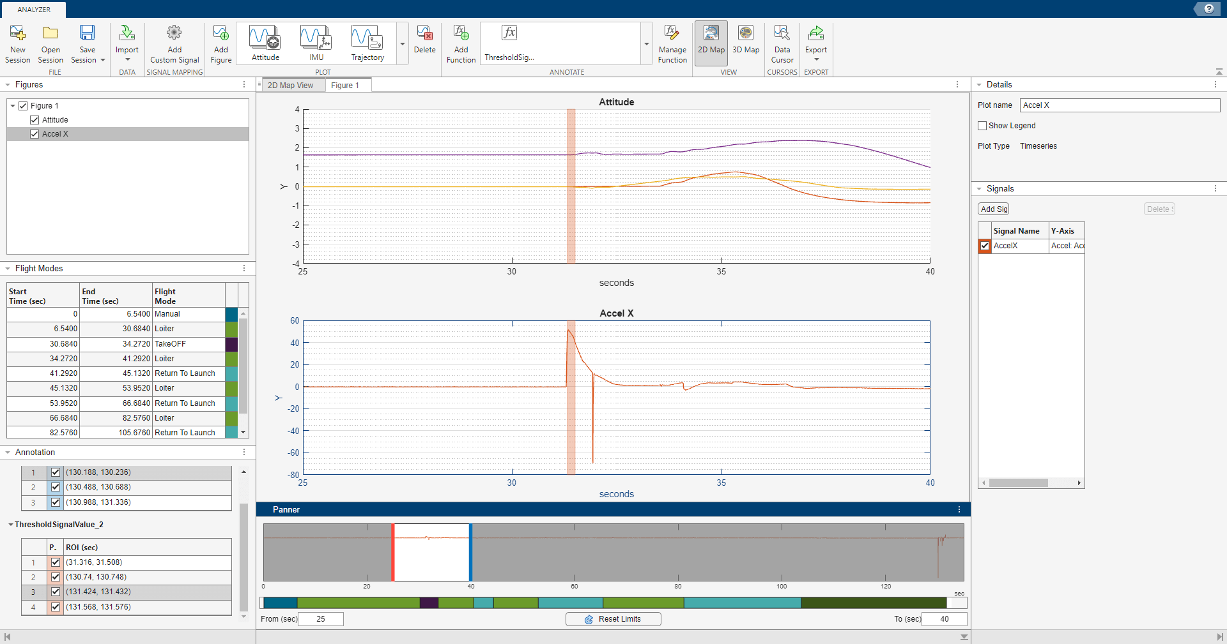Click the Add Function annotation icon
This screenshot has width=1227, height=644.
(x=461, y=40)
